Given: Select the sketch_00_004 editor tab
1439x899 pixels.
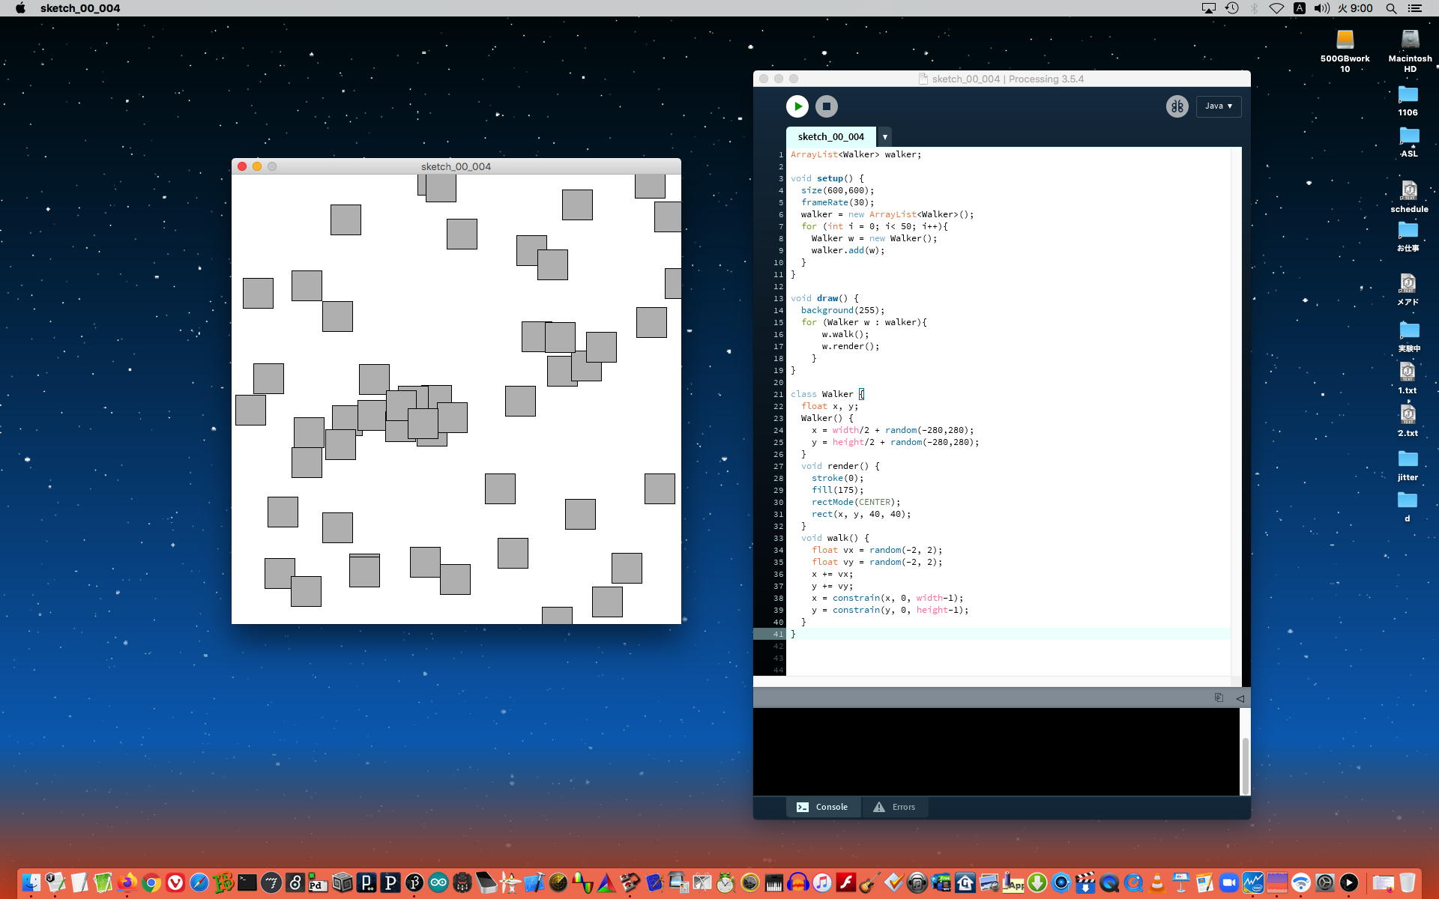Looking at the screenshot, I should tap(830, 136).
